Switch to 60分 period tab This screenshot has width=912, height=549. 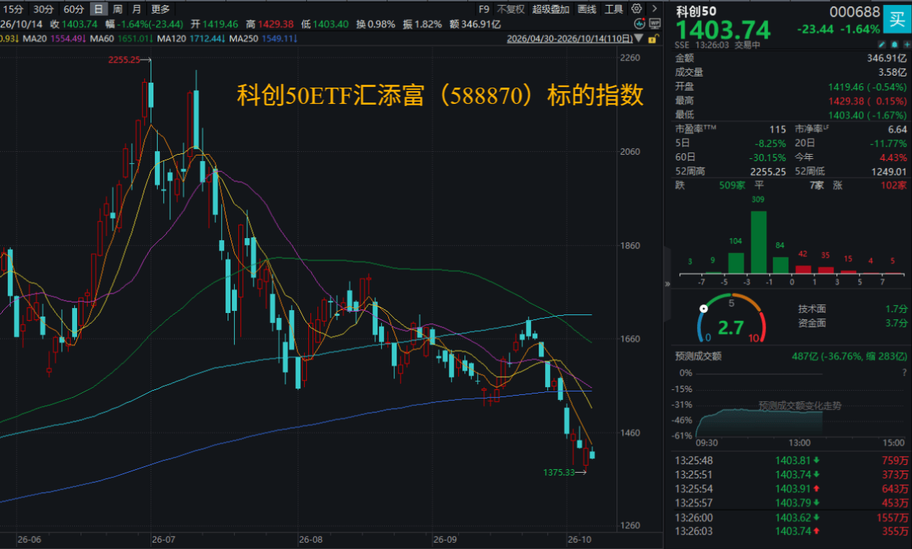[74, 9]
